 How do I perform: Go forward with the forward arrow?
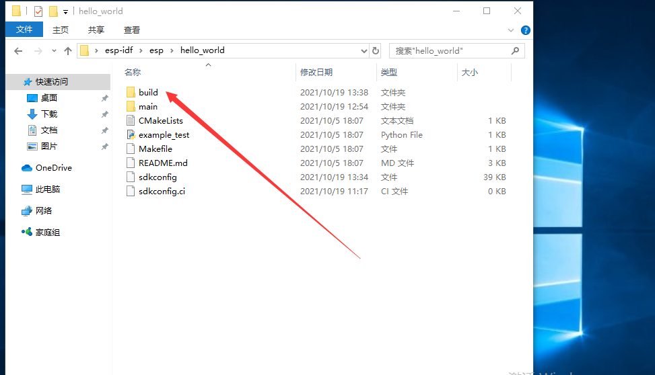pyautogui.click(x=38, y=51)
